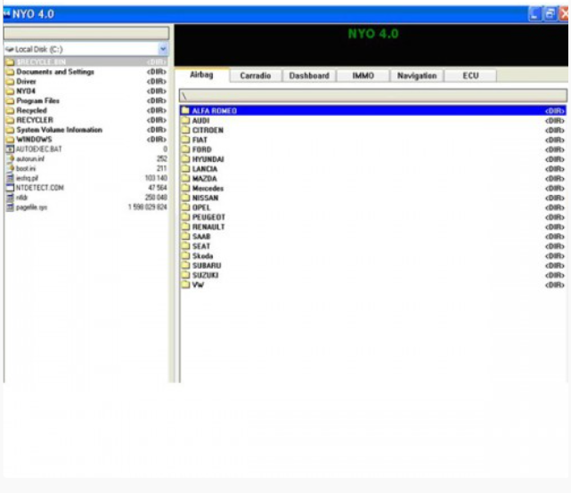Click the HYUNDAI folder icon
Screen dimensions: 571x493
[x=185, y=158]
